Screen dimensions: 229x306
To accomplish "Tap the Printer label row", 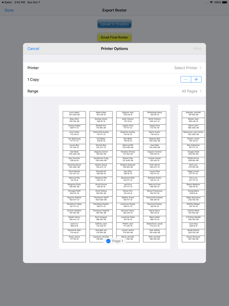I will tap(114, 68).
